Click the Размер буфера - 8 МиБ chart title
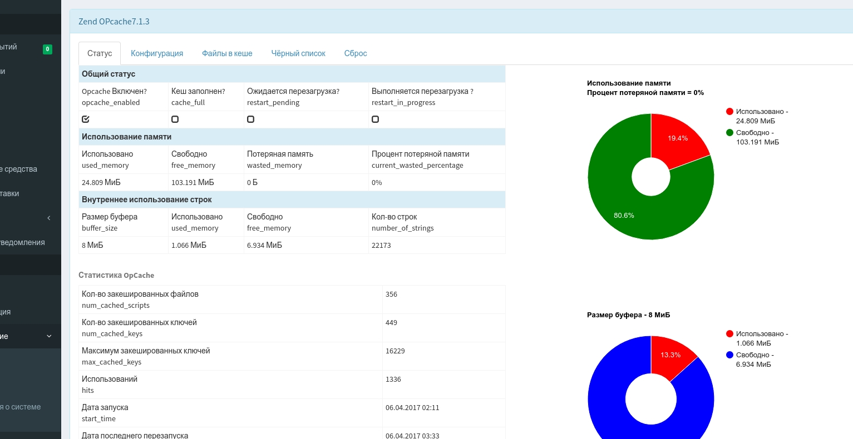Screen dimensions: 853x439 coord(629,315)
